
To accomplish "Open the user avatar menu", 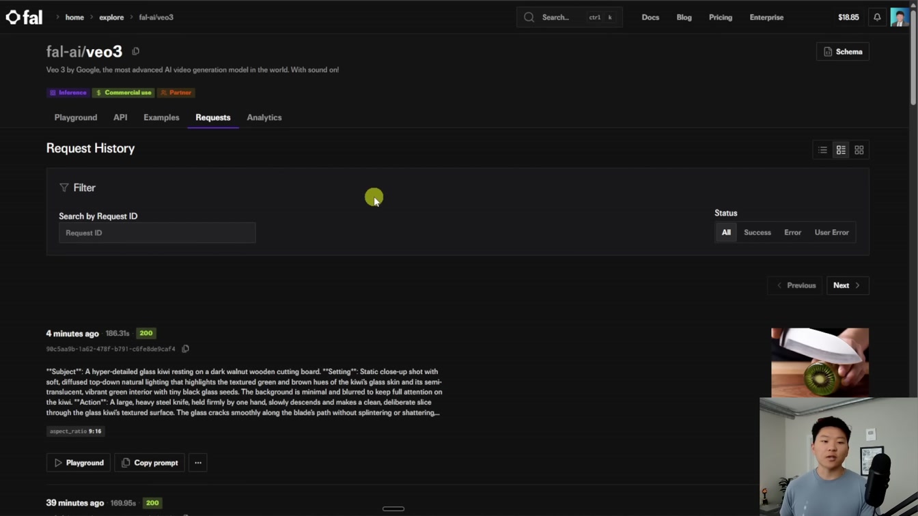I will [x=900, y=17].
